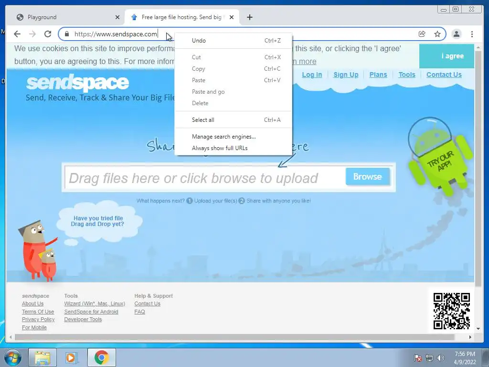The height and width of the screenshot is (367, 489).
Task: Open SendSpace for Android link
Action: (x=91, y=312)
